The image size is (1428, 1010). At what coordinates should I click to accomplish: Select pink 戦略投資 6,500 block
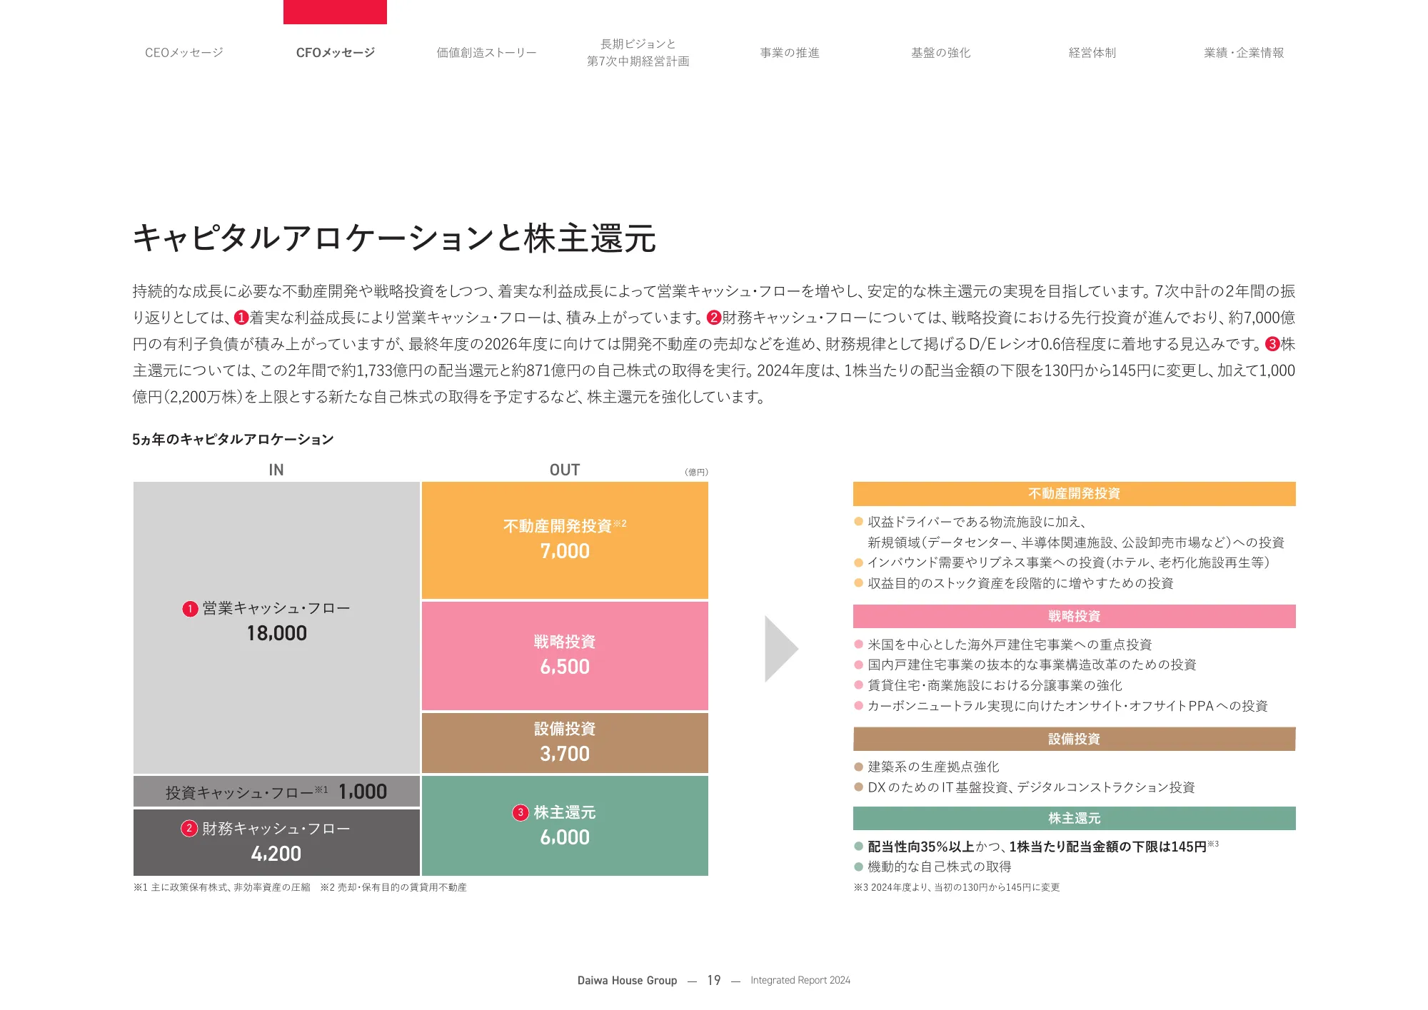point(565,656)
